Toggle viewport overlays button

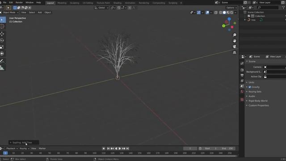207,13
